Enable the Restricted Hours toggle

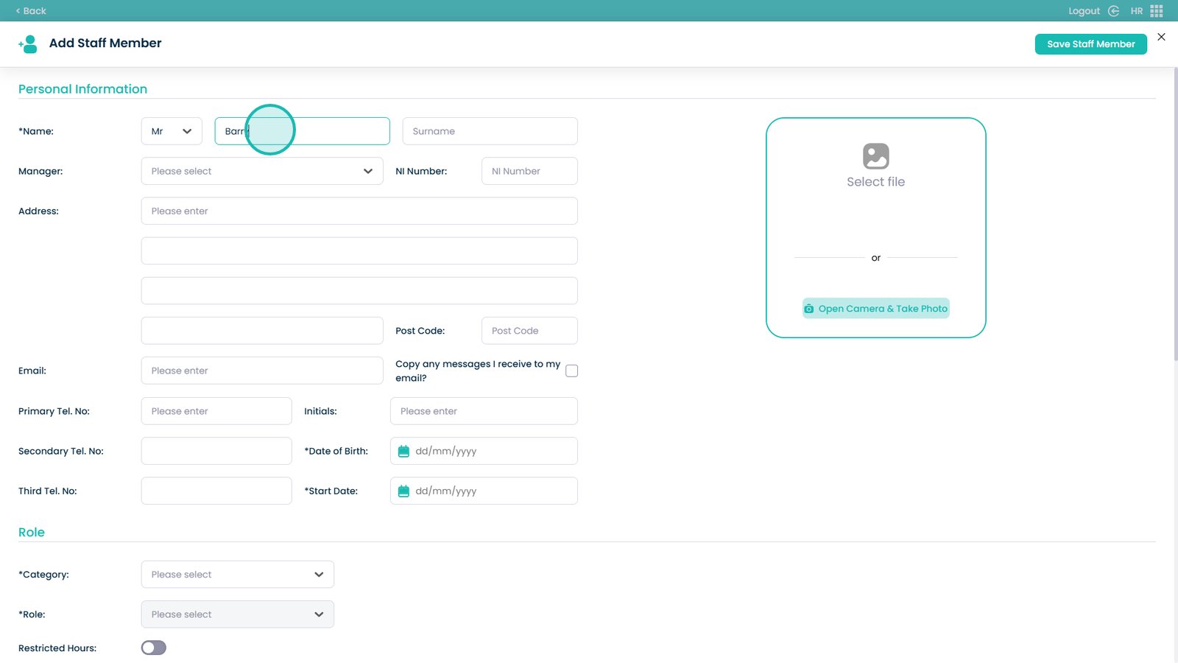pos(154,648)
